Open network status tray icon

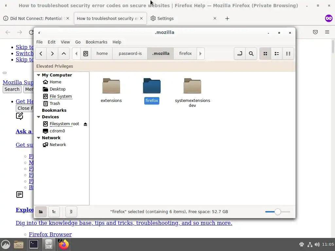[x=309, y=244]
